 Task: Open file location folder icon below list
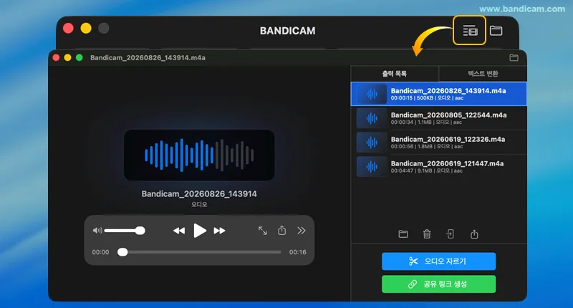(403, 234)
